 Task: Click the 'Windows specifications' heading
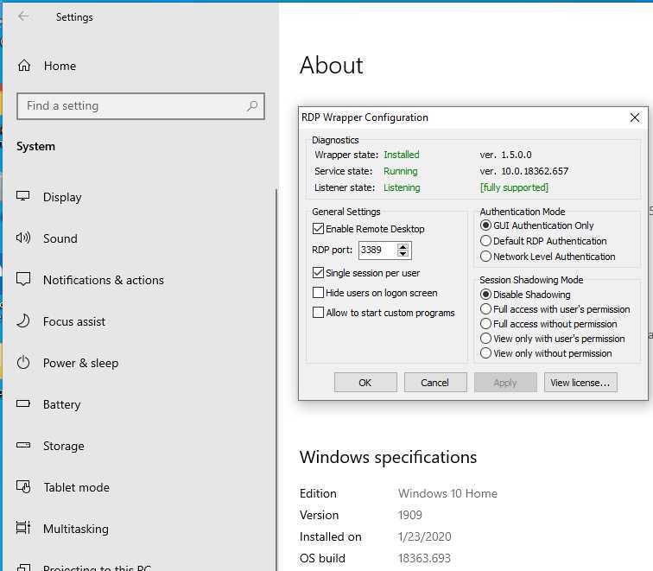[388, 457]
